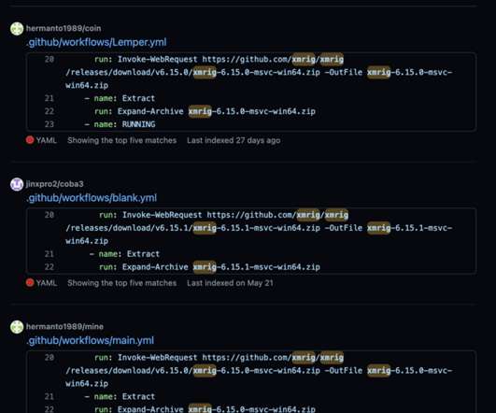The image size is (496, 413).
Task: Click line number 21 in blank.yml snippet
Action: pos(50,254)
